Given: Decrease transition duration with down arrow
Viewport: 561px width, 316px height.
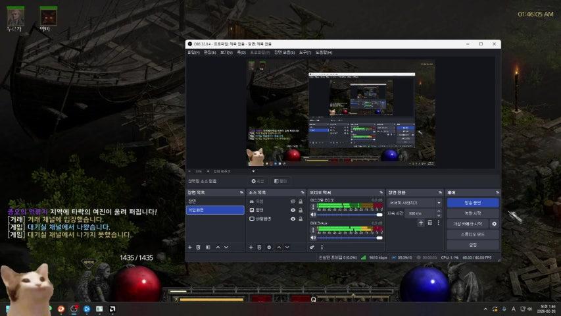Looking at the screenshot, I should 439,215.
